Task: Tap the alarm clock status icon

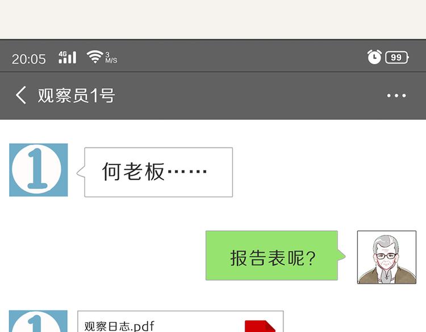Action: click(374, 57)
